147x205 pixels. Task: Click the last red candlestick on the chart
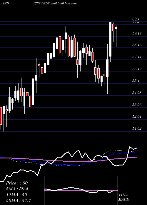pos(113,27)
